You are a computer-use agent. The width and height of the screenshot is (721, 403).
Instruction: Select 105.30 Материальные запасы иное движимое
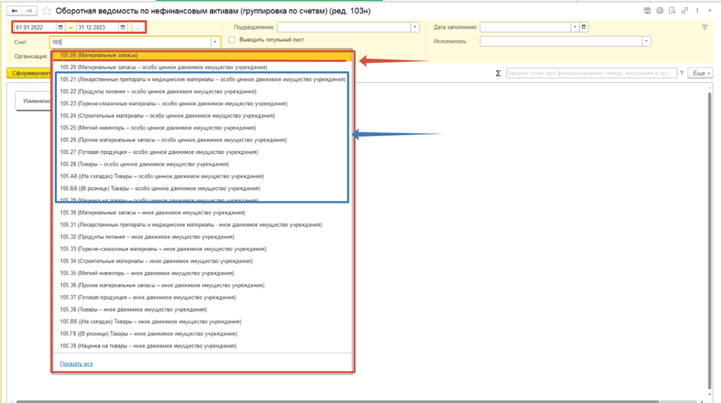click(202, 213)
